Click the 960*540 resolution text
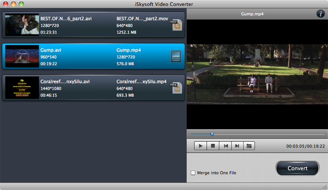Image resolution: width=328 pixels, height=190 pixels. pos(48,57)
